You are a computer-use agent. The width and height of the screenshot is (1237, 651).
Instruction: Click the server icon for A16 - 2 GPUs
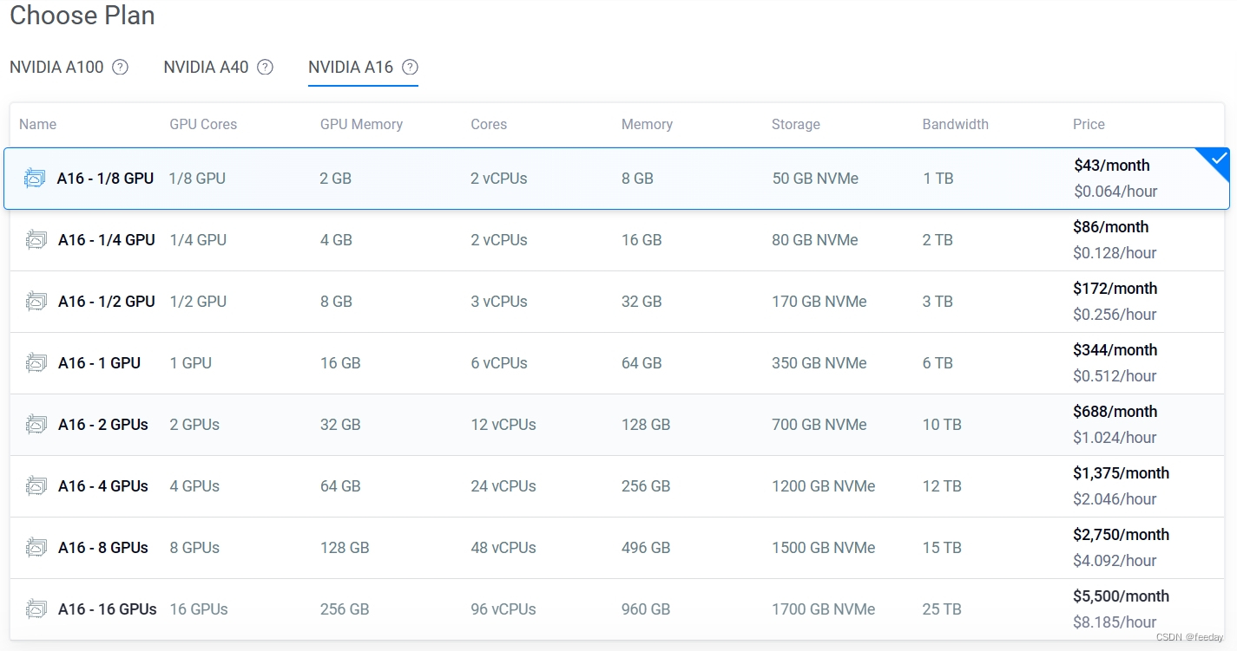coord(36,425)
